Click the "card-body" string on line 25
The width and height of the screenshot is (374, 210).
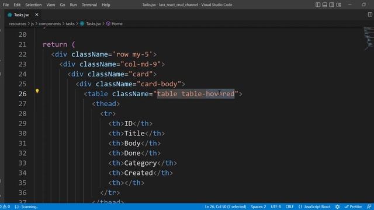[159, 84]
